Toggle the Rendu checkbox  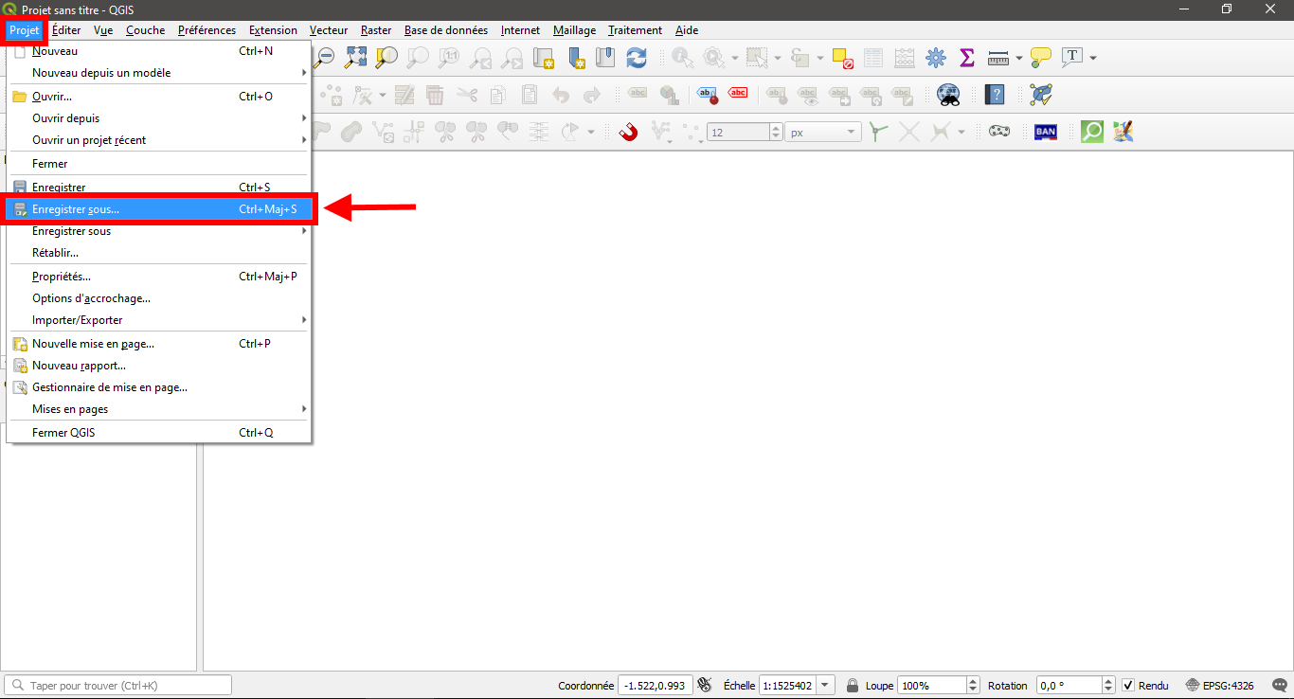[x=1128, y=685]
